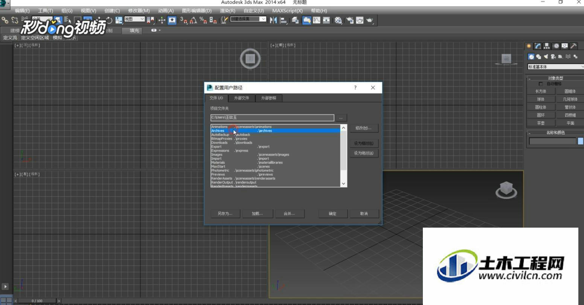Select the Unlink Selection tool
584x305 pixels.
[x=15, y=20]
